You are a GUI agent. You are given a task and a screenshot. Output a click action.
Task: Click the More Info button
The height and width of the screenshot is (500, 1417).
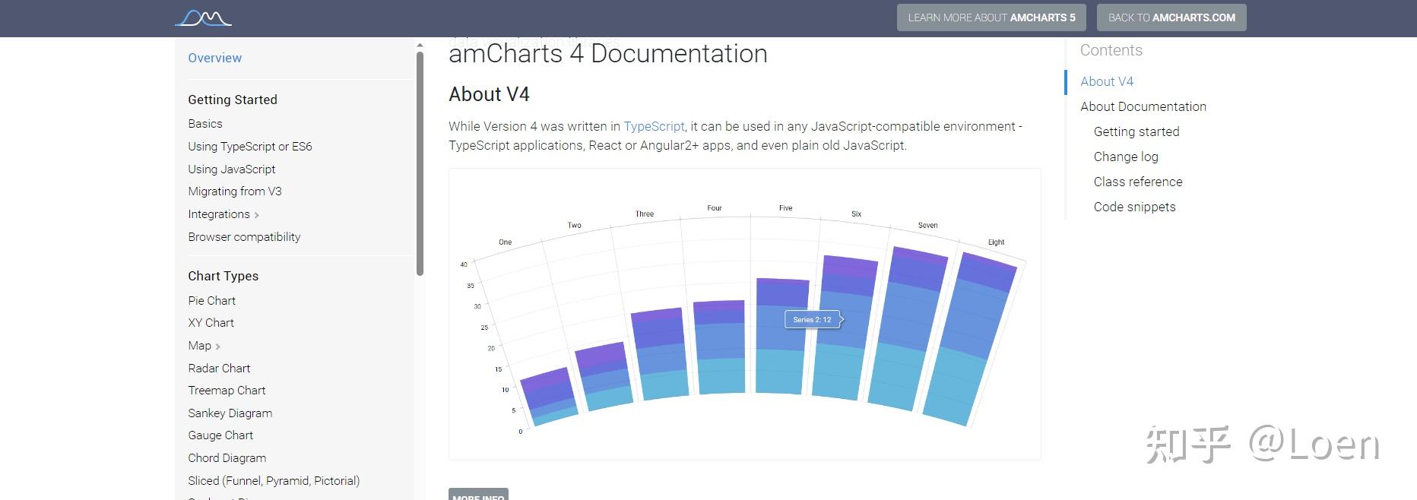click(x=478, y=495)
